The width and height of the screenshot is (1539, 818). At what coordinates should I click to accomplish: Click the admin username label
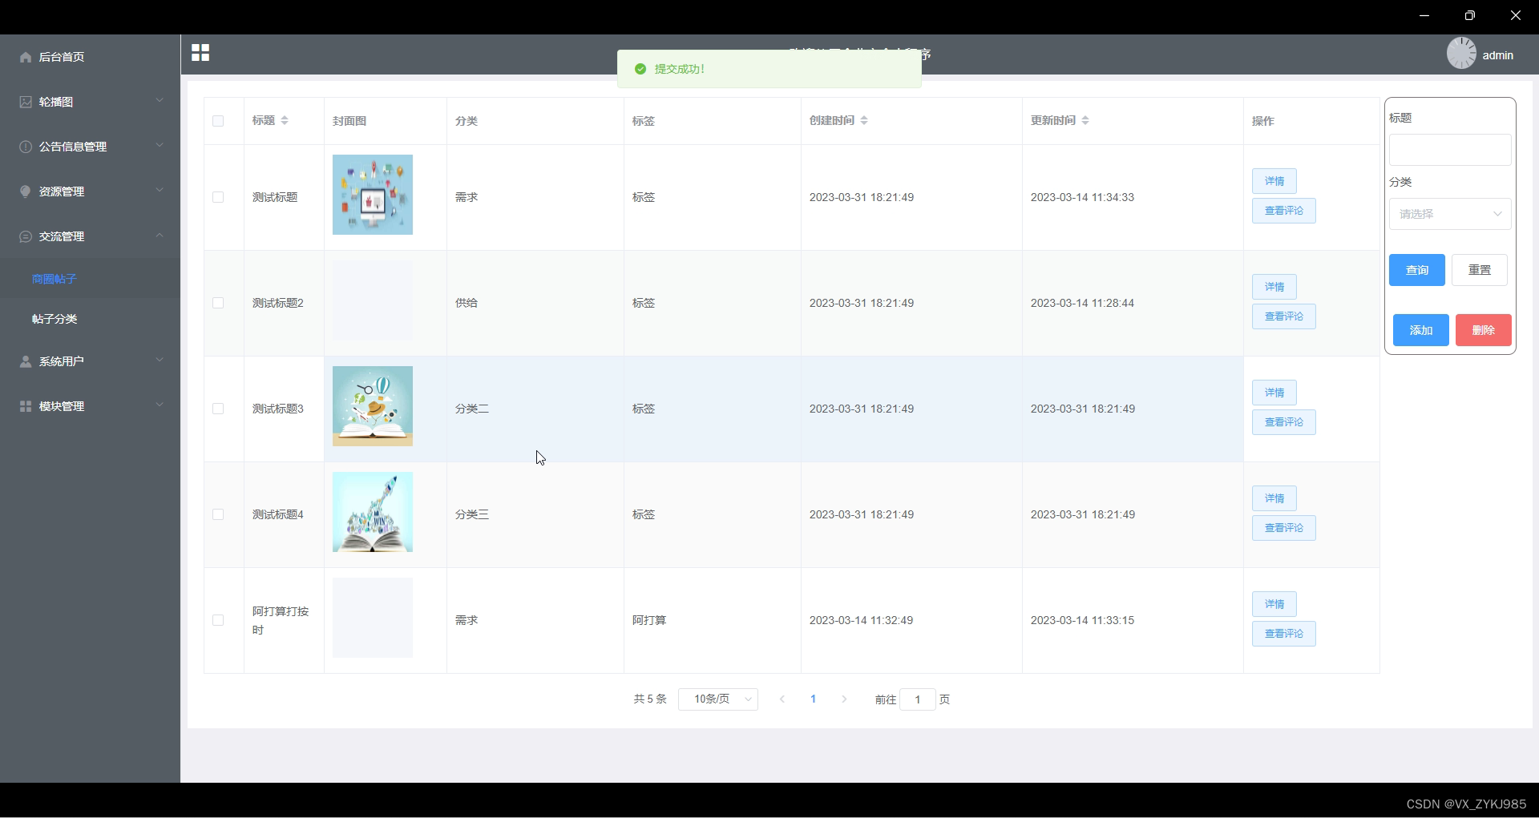[x=1497, y=55]
